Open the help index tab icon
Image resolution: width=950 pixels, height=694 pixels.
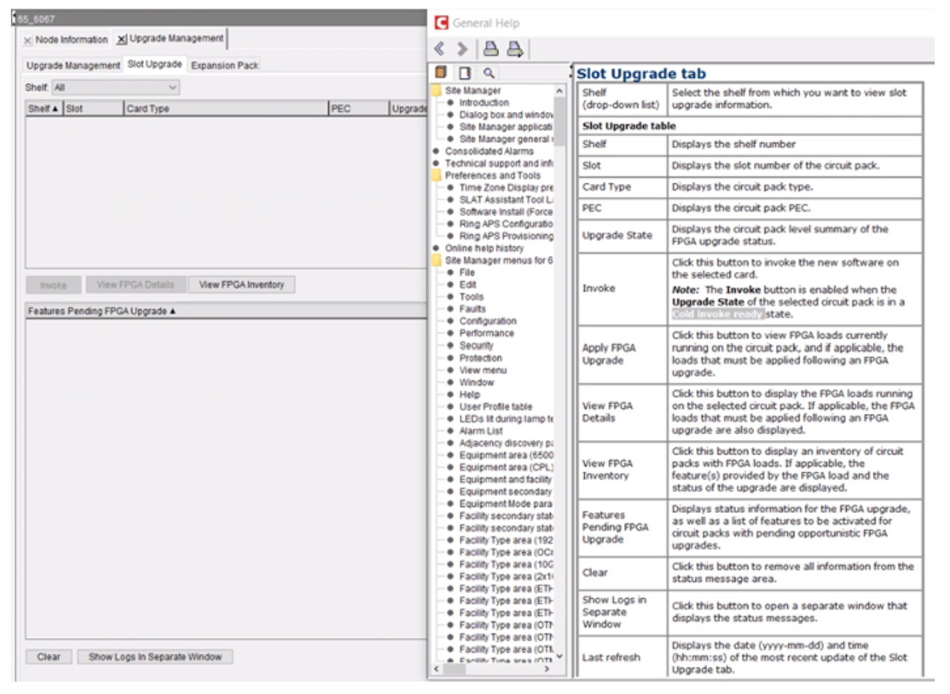click(x=465, y=73)
